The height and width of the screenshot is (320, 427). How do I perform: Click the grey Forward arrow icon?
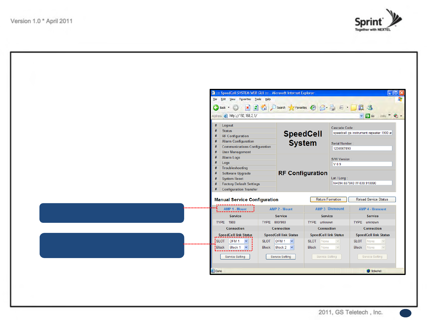pos(236,108)
